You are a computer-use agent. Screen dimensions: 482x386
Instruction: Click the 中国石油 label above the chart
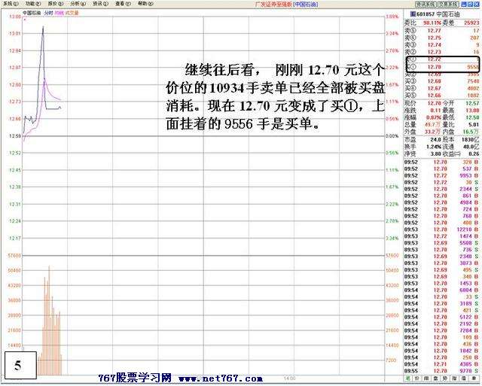coord(32,13)
